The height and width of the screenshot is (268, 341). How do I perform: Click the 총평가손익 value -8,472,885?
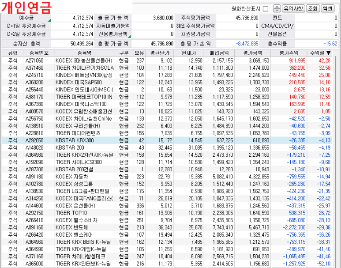[247, 44]
